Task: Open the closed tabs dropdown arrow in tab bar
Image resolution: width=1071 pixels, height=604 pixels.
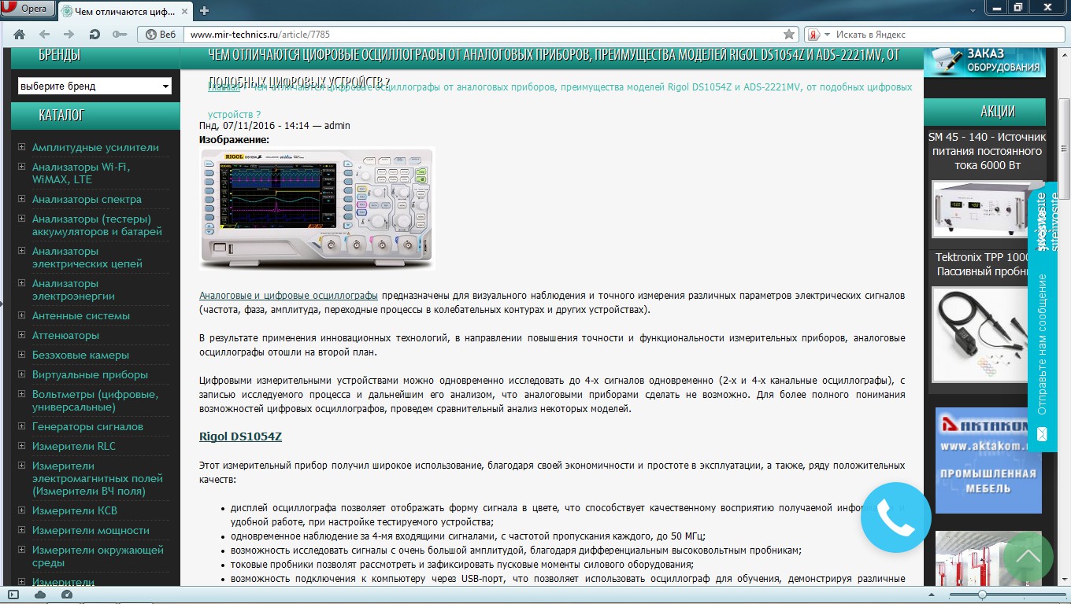Action: pos(973,11)
